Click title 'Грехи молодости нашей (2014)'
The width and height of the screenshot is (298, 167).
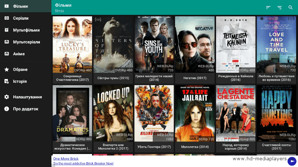[154, 78]
